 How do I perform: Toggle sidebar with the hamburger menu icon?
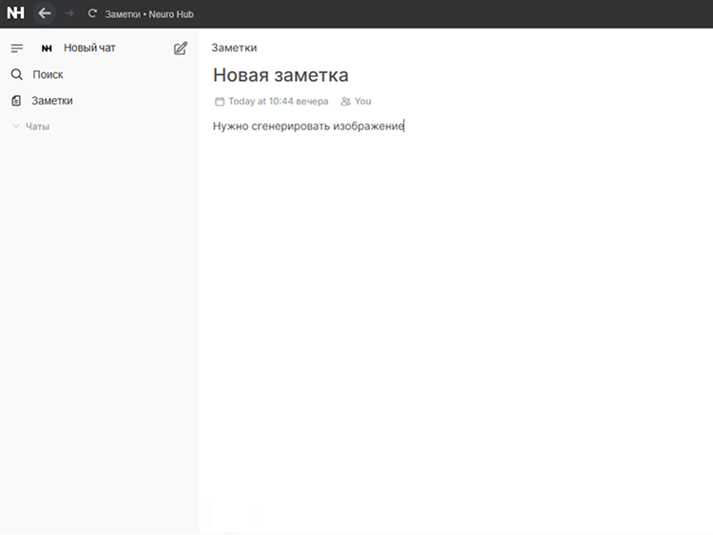point(17,48)
